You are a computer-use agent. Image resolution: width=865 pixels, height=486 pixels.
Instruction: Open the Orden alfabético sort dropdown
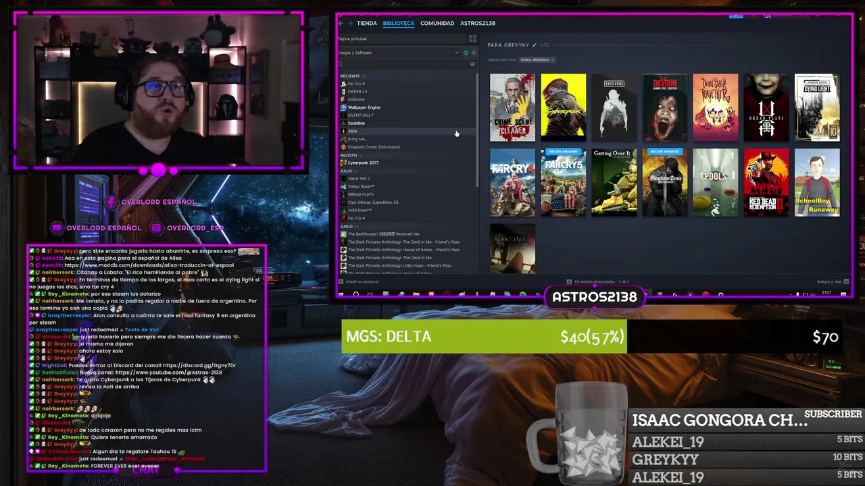[x=538, y=59]
